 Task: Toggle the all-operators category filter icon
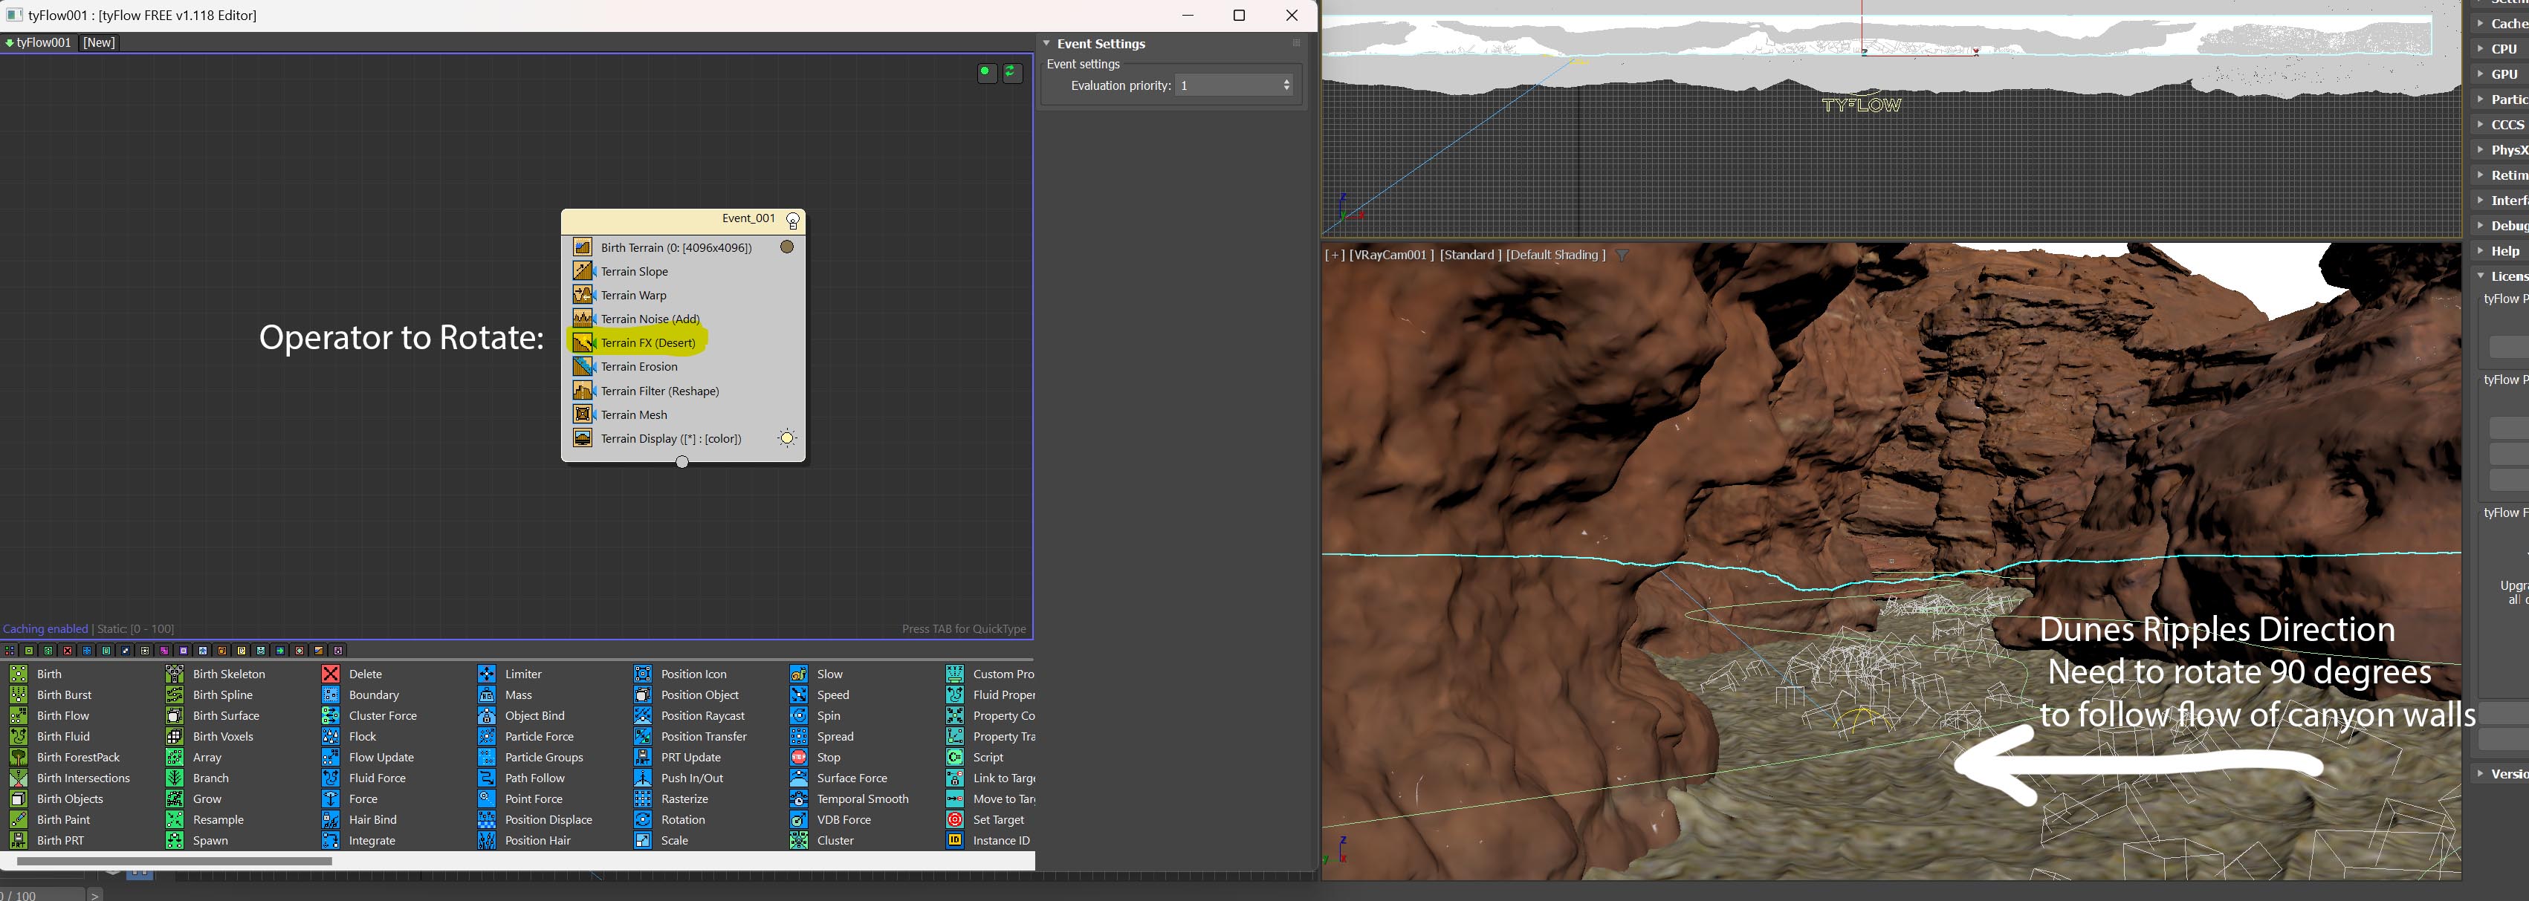10,650
